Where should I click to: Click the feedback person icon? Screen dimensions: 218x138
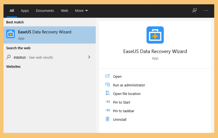pos(194,10)
